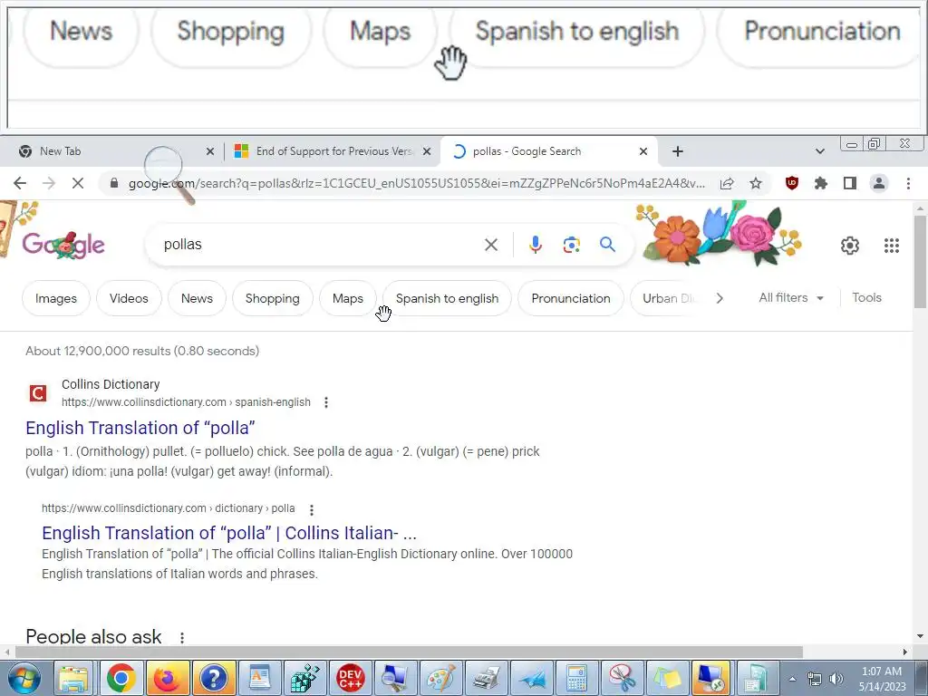This screenshot has height=696, width=928.
Task: Click the volume speaker tray icon
Action: click(x=836, y=679)
